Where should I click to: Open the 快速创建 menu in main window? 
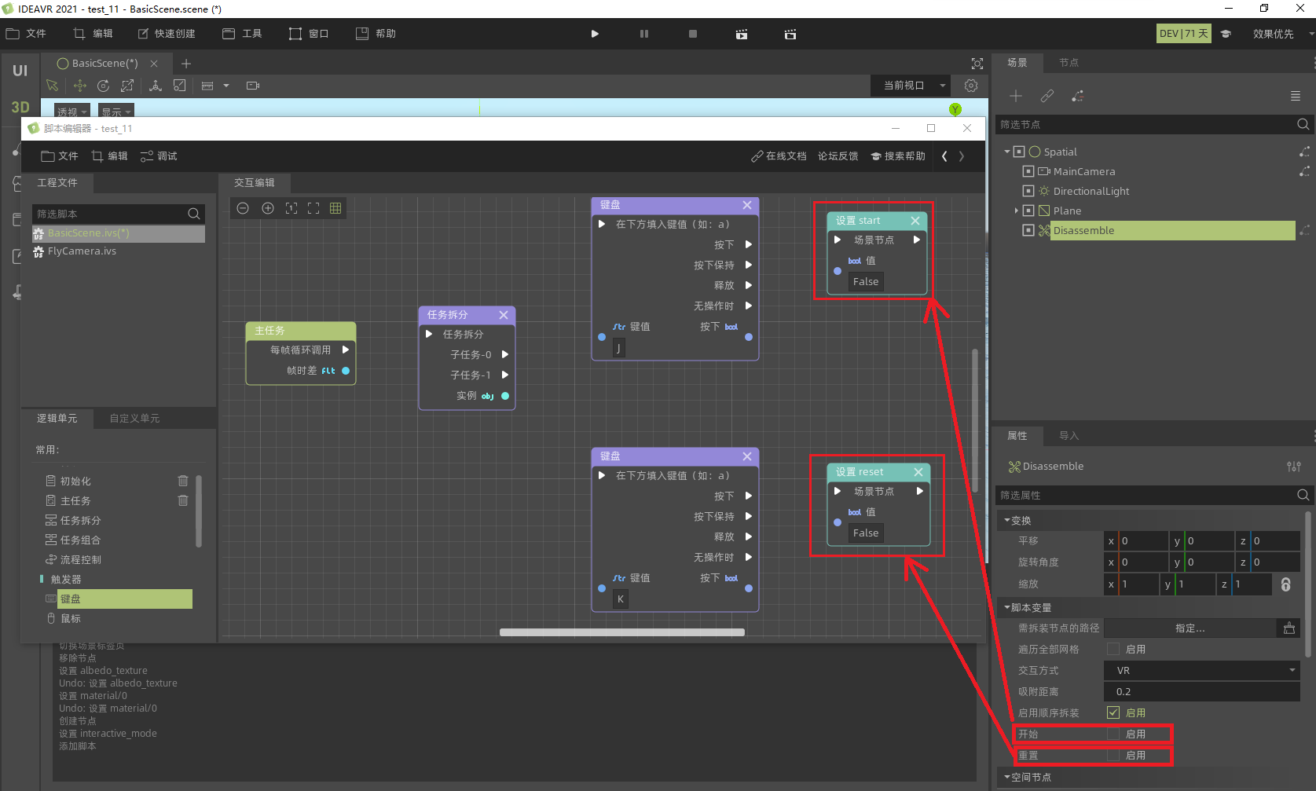pos(167,34)
